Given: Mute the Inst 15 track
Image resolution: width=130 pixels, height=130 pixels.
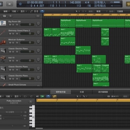Looking at the screenshot, I should (x=10, y=61).
